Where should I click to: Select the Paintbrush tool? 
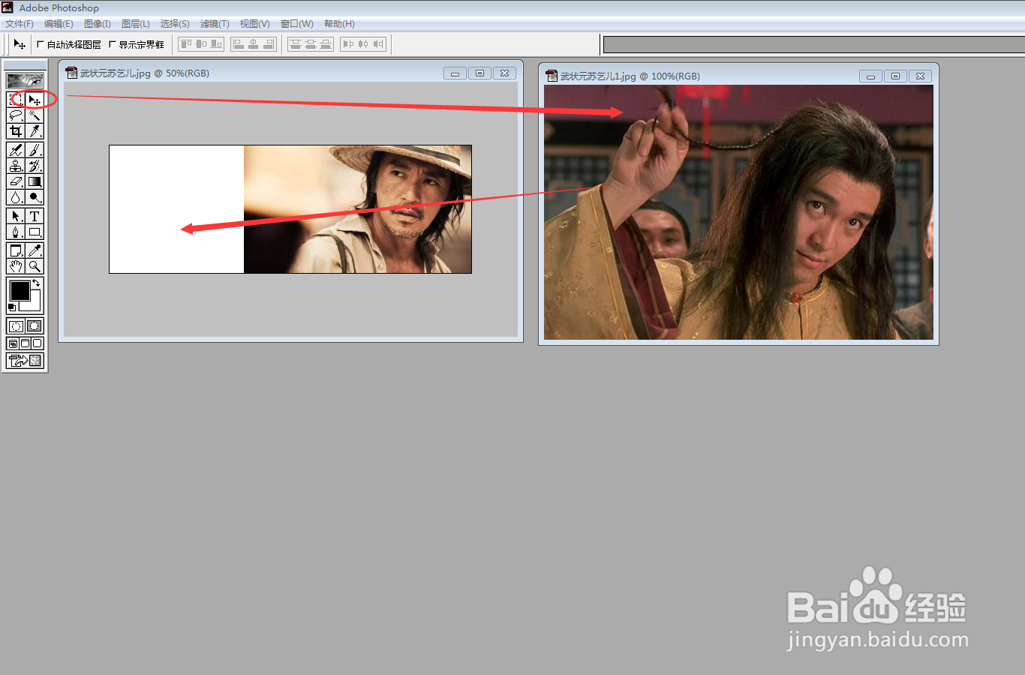35,150
